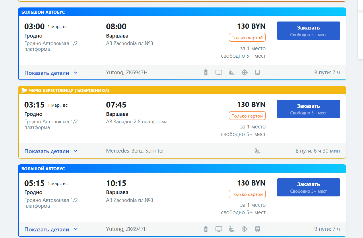Click the TV screen icon in the 05:15 trip
The height and width of the screenshot is (238, 363).
(219, 229)
